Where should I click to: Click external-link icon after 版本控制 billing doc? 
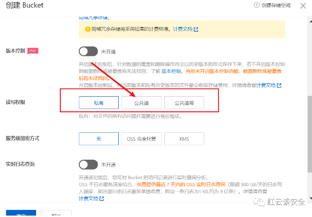point(279,85)
